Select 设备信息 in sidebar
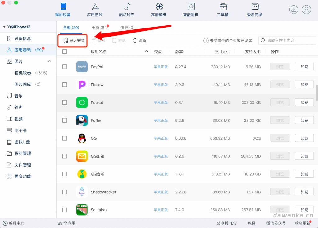The height and width of the screenshot is (228, 318). coord(28,38)
